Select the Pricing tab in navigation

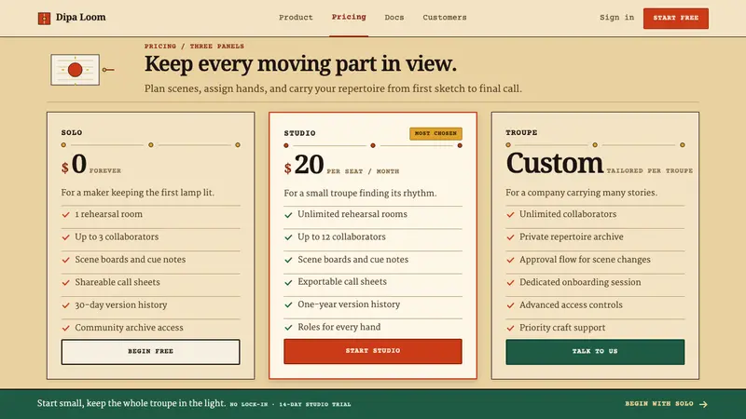[349, 17]
